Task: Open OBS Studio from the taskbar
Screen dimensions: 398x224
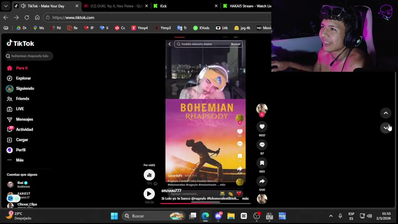Action: 257,216
